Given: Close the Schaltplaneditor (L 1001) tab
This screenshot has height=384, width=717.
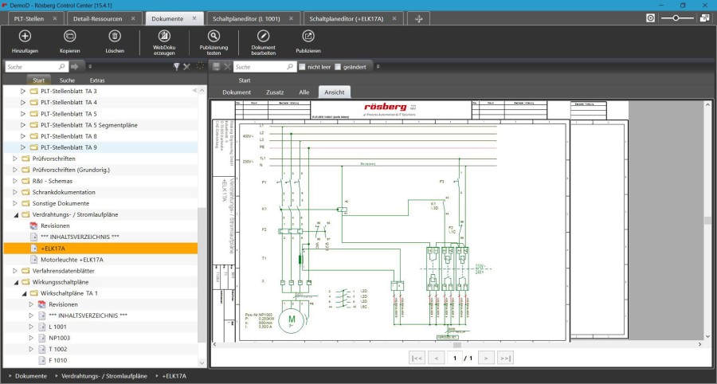Looking at the screenshot, I should tap(291, 19).
